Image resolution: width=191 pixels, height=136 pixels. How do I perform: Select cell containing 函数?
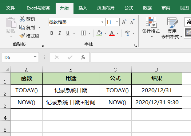tap(27, 78)
